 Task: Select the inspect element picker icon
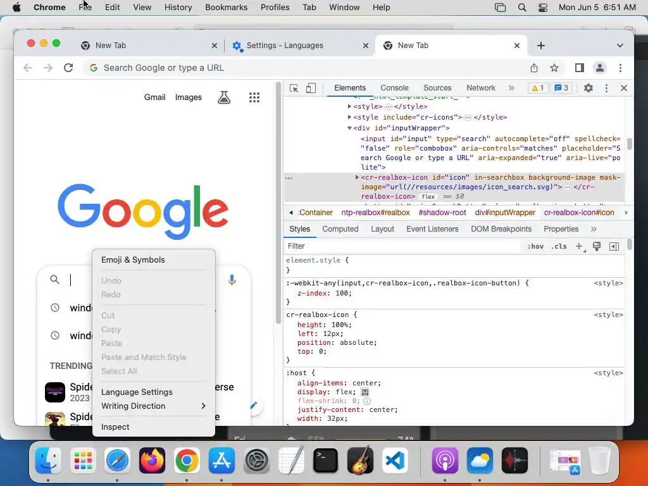(x=294, y=88)
